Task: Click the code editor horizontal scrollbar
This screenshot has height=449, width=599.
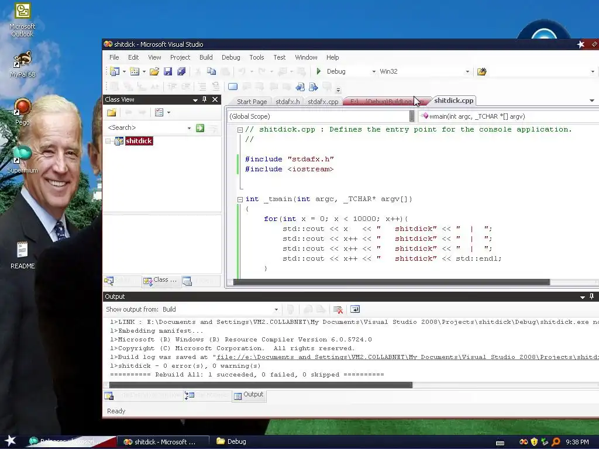Action: (x=391, y=282)
